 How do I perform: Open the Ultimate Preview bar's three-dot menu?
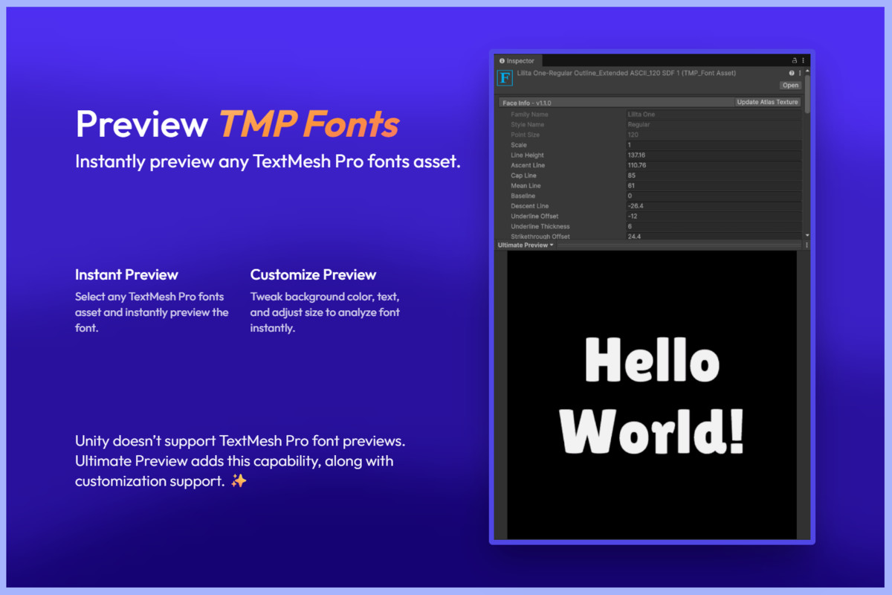[x=807, y=245]
